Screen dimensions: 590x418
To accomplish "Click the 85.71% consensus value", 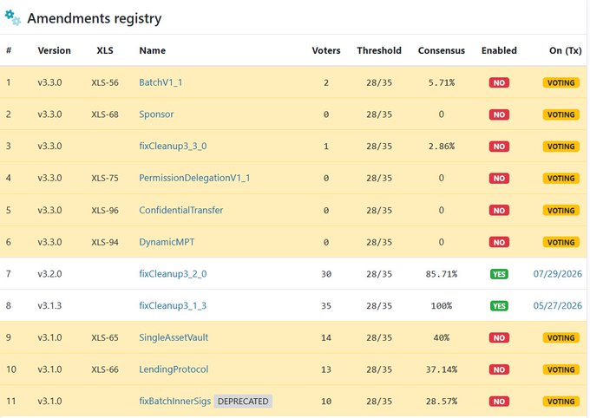I will (442, 274).
